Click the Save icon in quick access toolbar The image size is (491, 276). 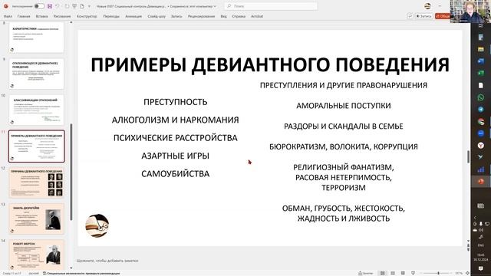[x=50, y=6]
